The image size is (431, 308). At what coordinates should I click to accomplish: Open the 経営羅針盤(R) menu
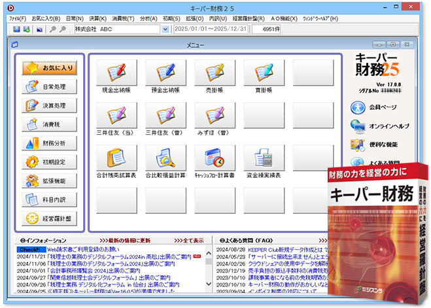249,19
